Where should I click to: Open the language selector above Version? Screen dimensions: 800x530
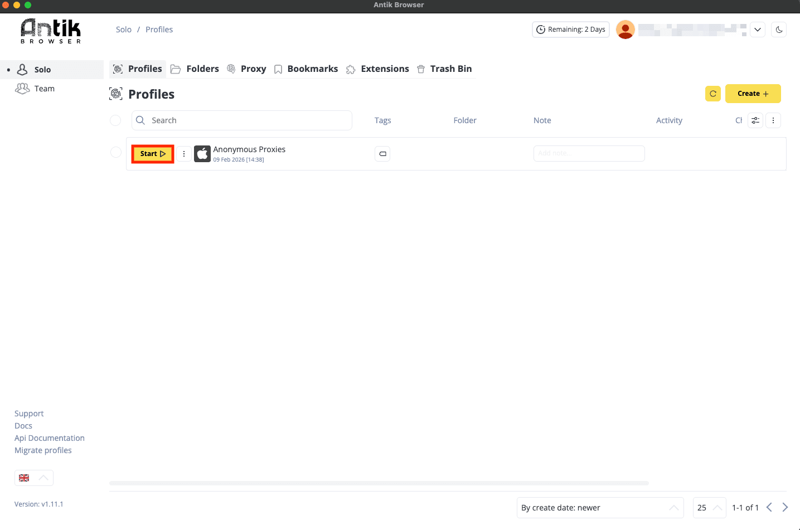[x=33, y=478]
